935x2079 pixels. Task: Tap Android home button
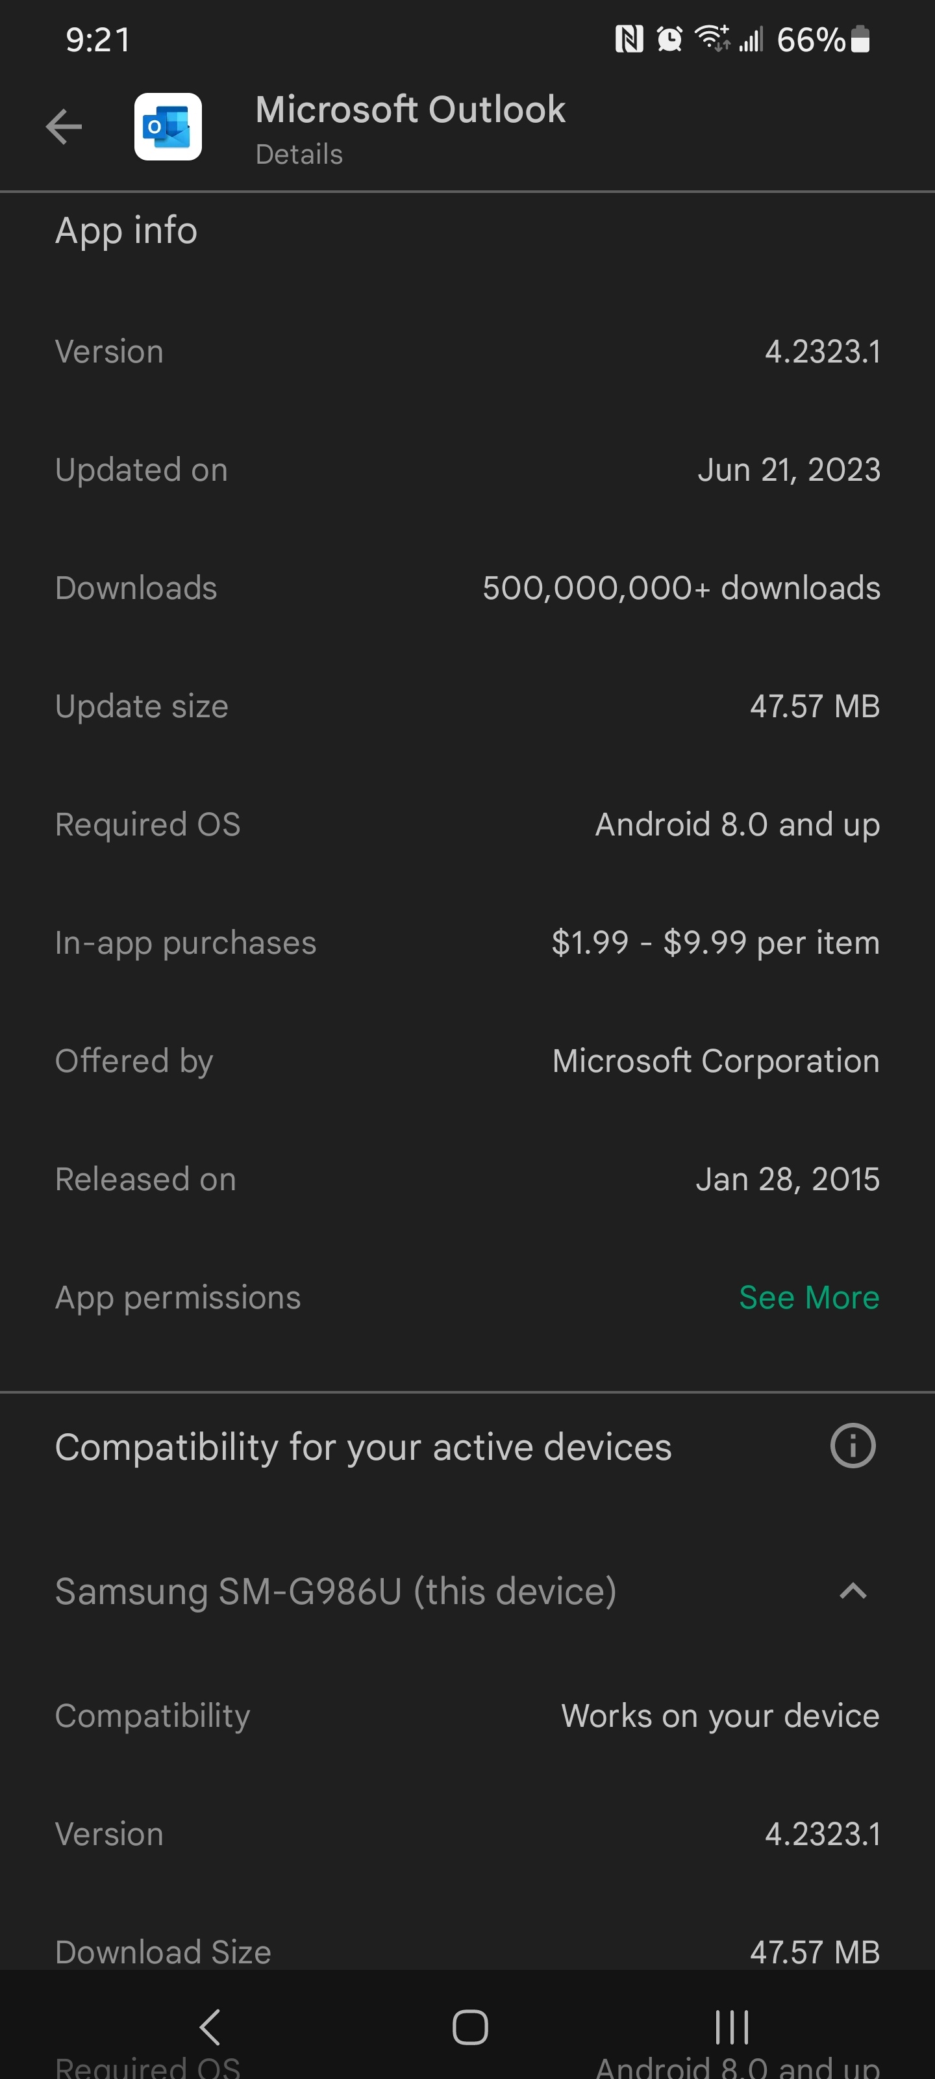(x=469, y=2026)
